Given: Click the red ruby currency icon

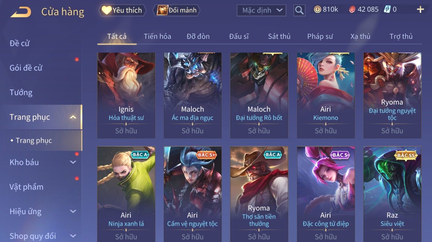Looking at the screenshot, I should pos(352,9).
